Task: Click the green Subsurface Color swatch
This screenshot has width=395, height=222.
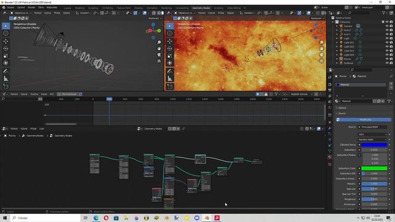Action: pos(374,168)
